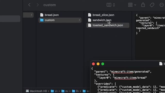165x93 pixels.
Task: Select the toasted_sandwich.json file
Action: point(108,25)
